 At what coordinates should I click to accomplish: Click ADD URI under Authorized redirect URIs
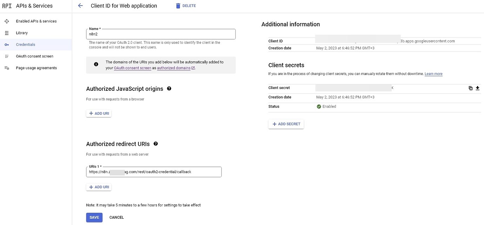pyautogui.click(x=99, y=187)
